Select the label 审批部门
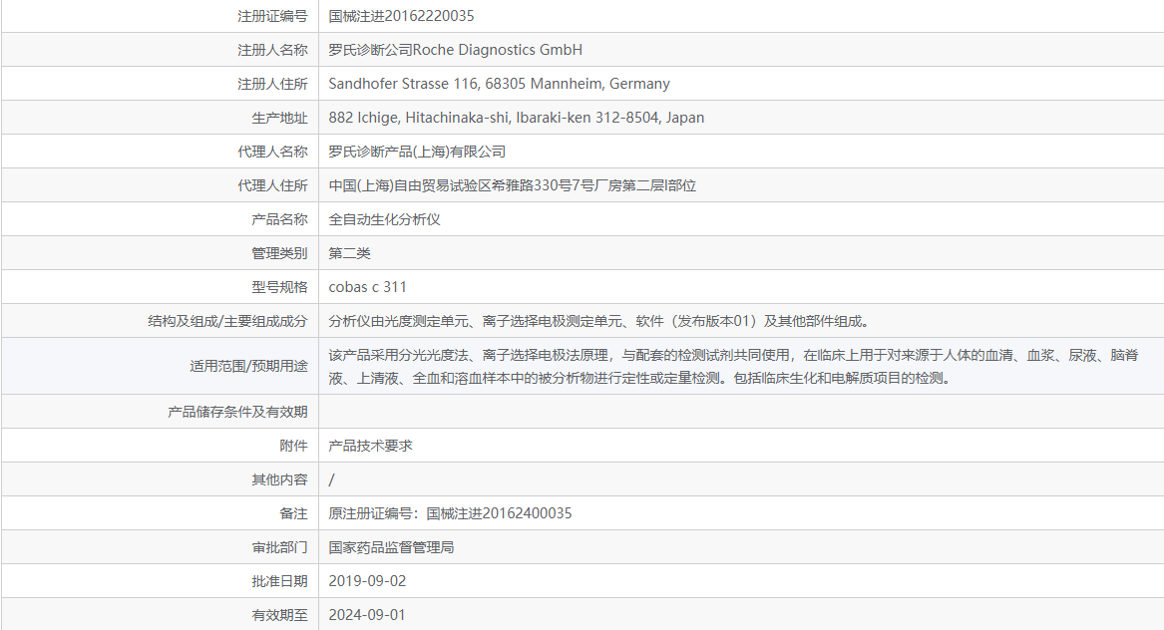This screenshot has width=1164, height=630. tap(280, 547)
